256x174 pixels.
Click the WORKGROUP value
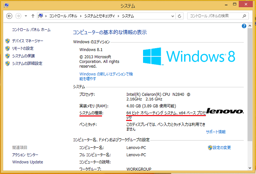point(139,169)
